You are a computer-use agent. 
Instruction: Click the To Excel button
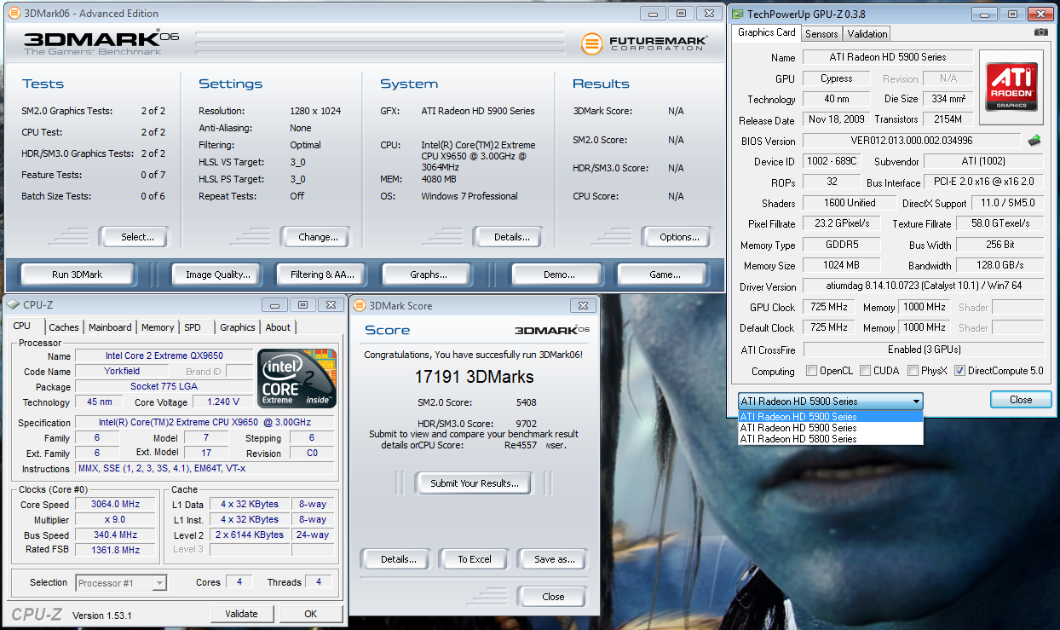tap(475, 559)
